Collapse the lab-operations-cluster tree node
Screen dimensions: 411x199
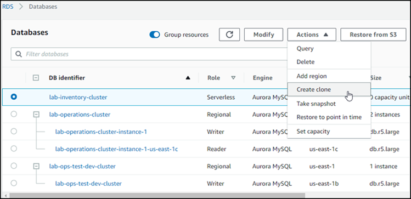[37, 115]
